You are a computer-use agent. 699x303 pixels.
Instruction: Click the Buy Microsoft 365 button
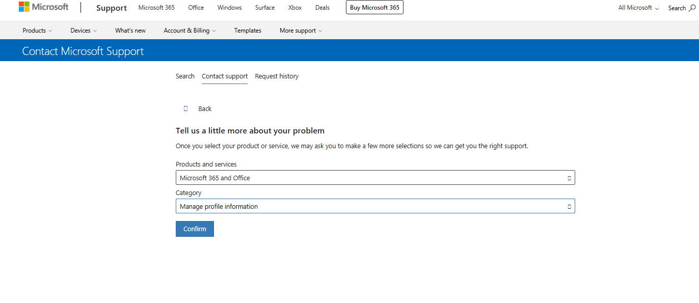click(x=374, y=8)
